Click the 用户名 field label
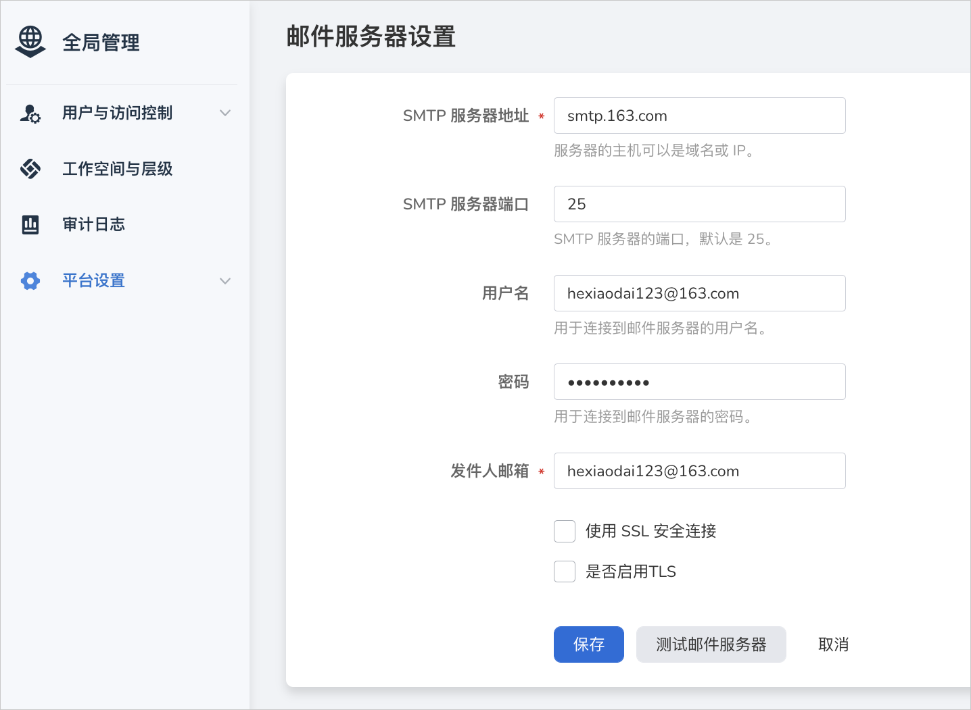The width and height of the screenshot is (971, 710). [505, 293]
